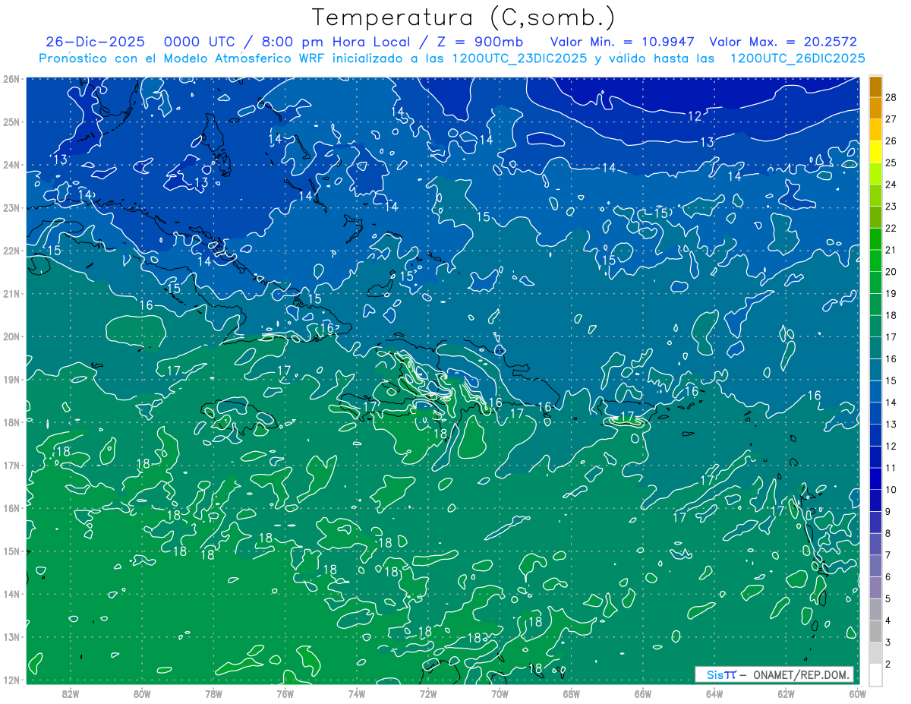Click the 25N latitude axis label
Viewport: 911px width, 704px height.
click(x=11, y=122)
